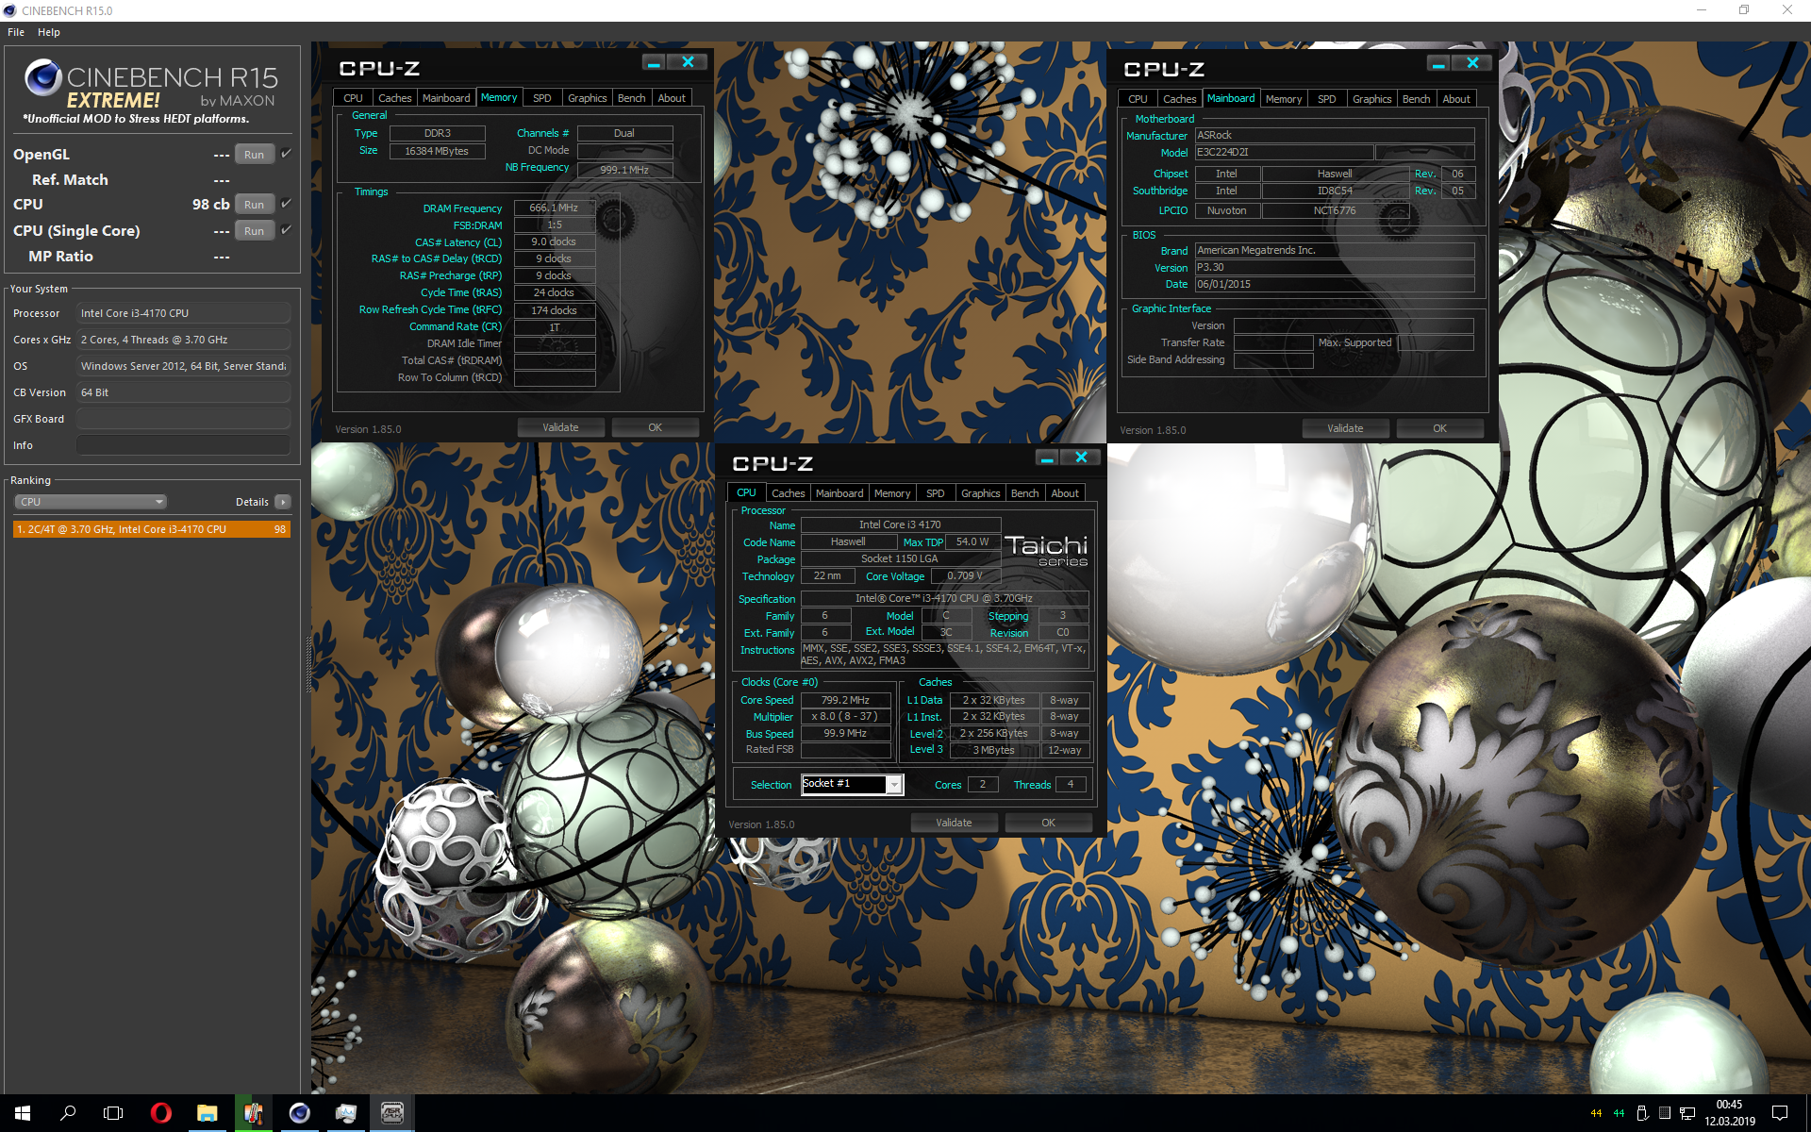Image resolution: width=1811 pixels, height=1132 pixels.
Task: Minimize the CPU tab CPU-Z window
Action: click(x=1047, y=458)
